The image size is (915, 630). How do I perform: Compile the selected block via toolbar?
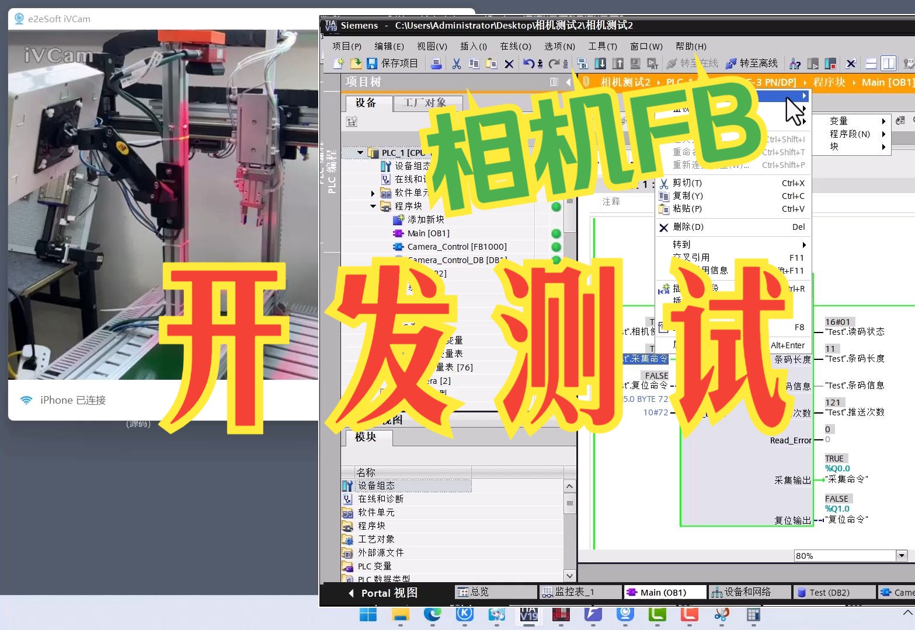(582, 64)
